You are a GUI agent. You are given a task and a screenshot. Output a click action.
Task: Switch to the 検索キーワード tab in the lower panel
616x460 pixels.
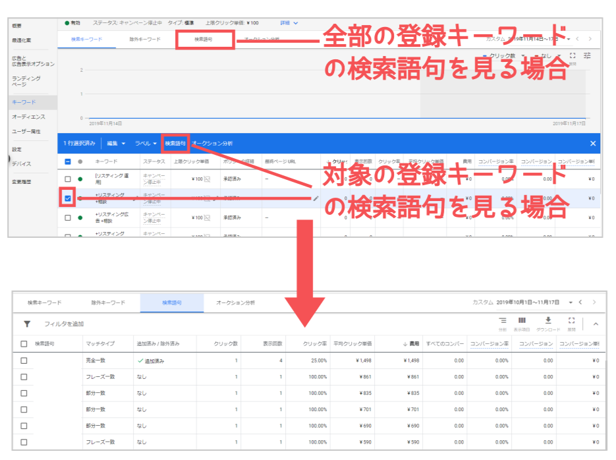[x=44, y=302]
